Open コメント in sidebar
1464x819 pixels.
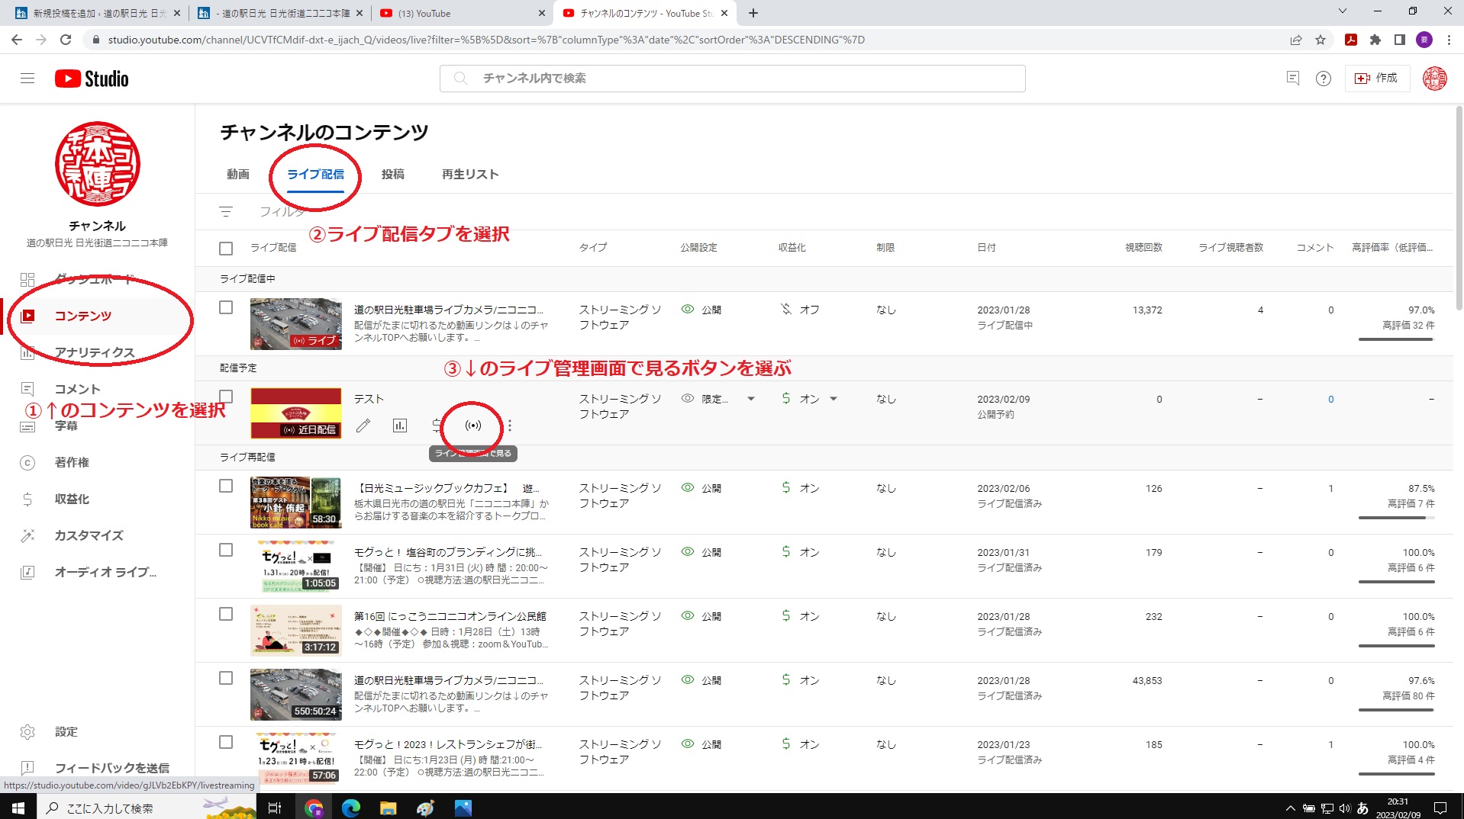77,389
